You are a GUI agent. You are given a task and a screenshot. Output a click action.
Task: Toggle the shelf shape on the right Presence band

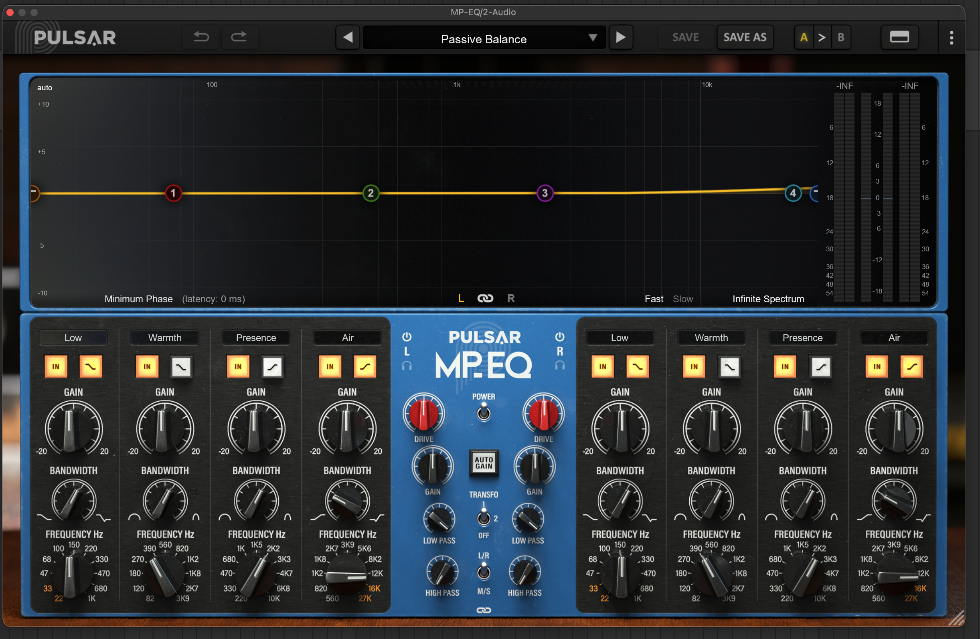coord(820,366)
